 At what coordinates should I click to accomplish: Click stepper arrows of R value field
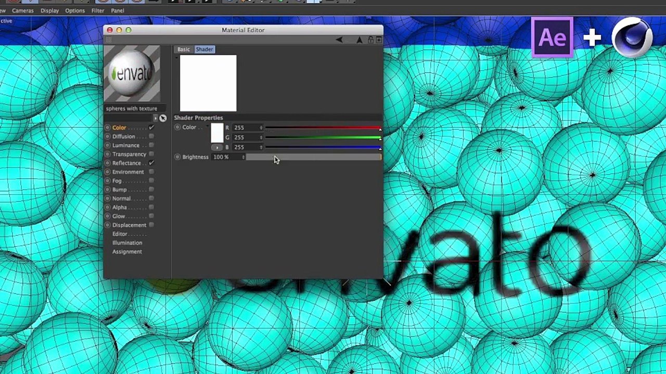[261, 127]
